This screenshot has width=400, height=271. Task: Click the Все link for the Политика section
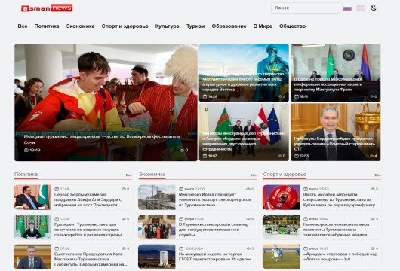pos(128,175)
